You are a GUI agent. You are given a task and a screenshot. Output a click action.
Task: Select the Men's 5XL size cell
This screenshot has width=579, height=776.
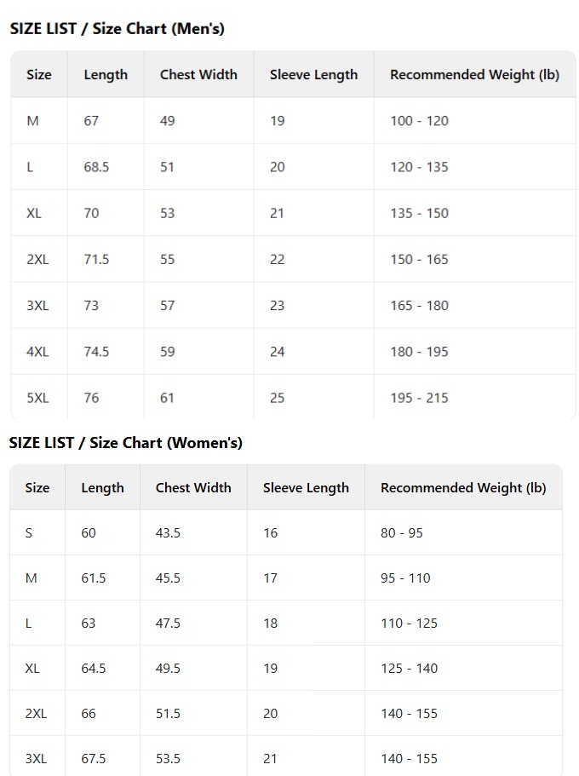point(37,398)
